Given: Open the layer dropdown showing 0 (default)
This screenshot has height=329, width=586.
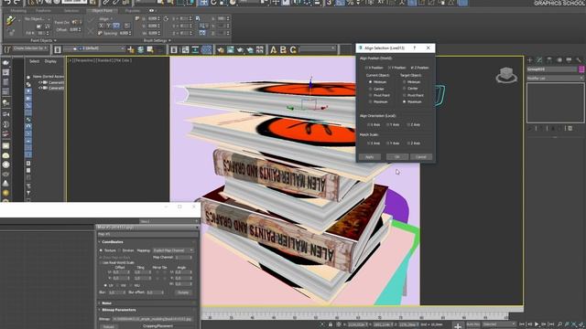Looking at the screenshot, I should tap(93, 48).
